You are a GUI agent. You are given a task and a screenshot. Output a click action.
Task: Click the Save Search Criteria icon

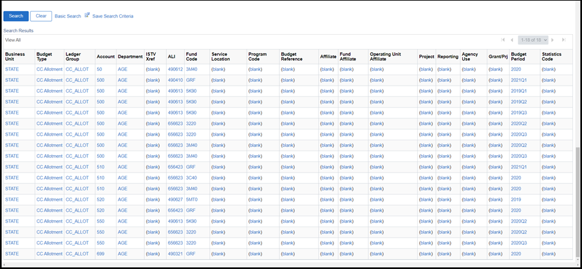[x=87, y=15]
